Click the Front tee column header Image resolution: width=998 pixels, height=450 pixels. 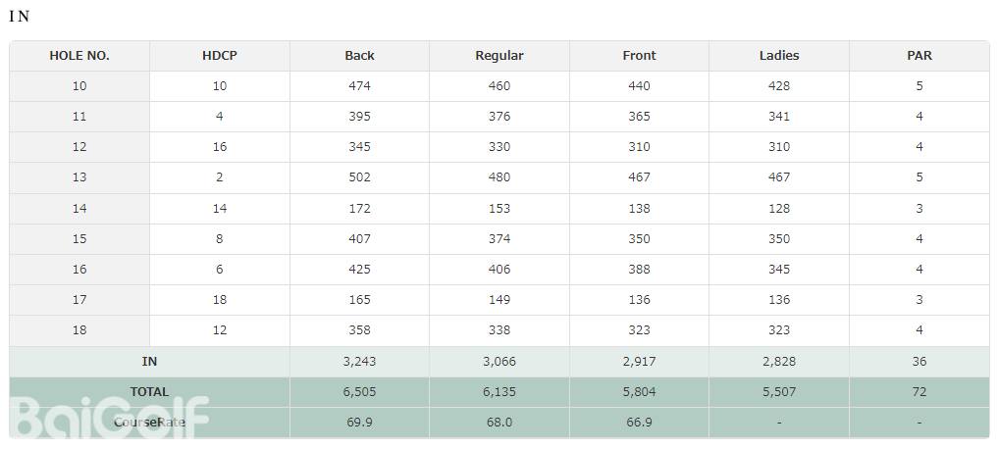(639, 56)
